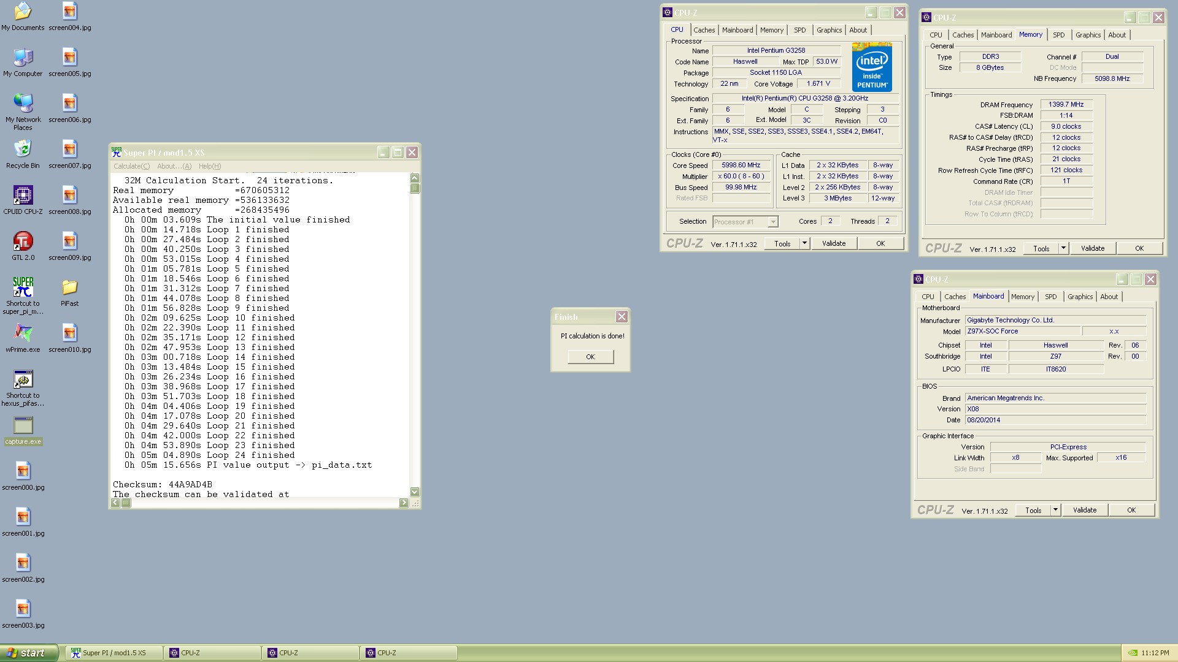1178x662 pixels.
Task: Open the My Computer desktop icon
Action: [x=23, y=63]
